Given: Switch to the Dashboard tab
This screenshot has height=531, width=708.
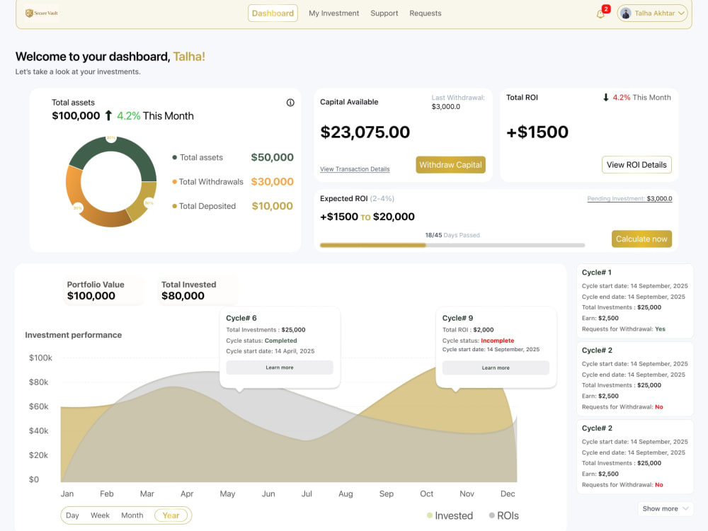Looking at the screenshot, I should 273,13.
